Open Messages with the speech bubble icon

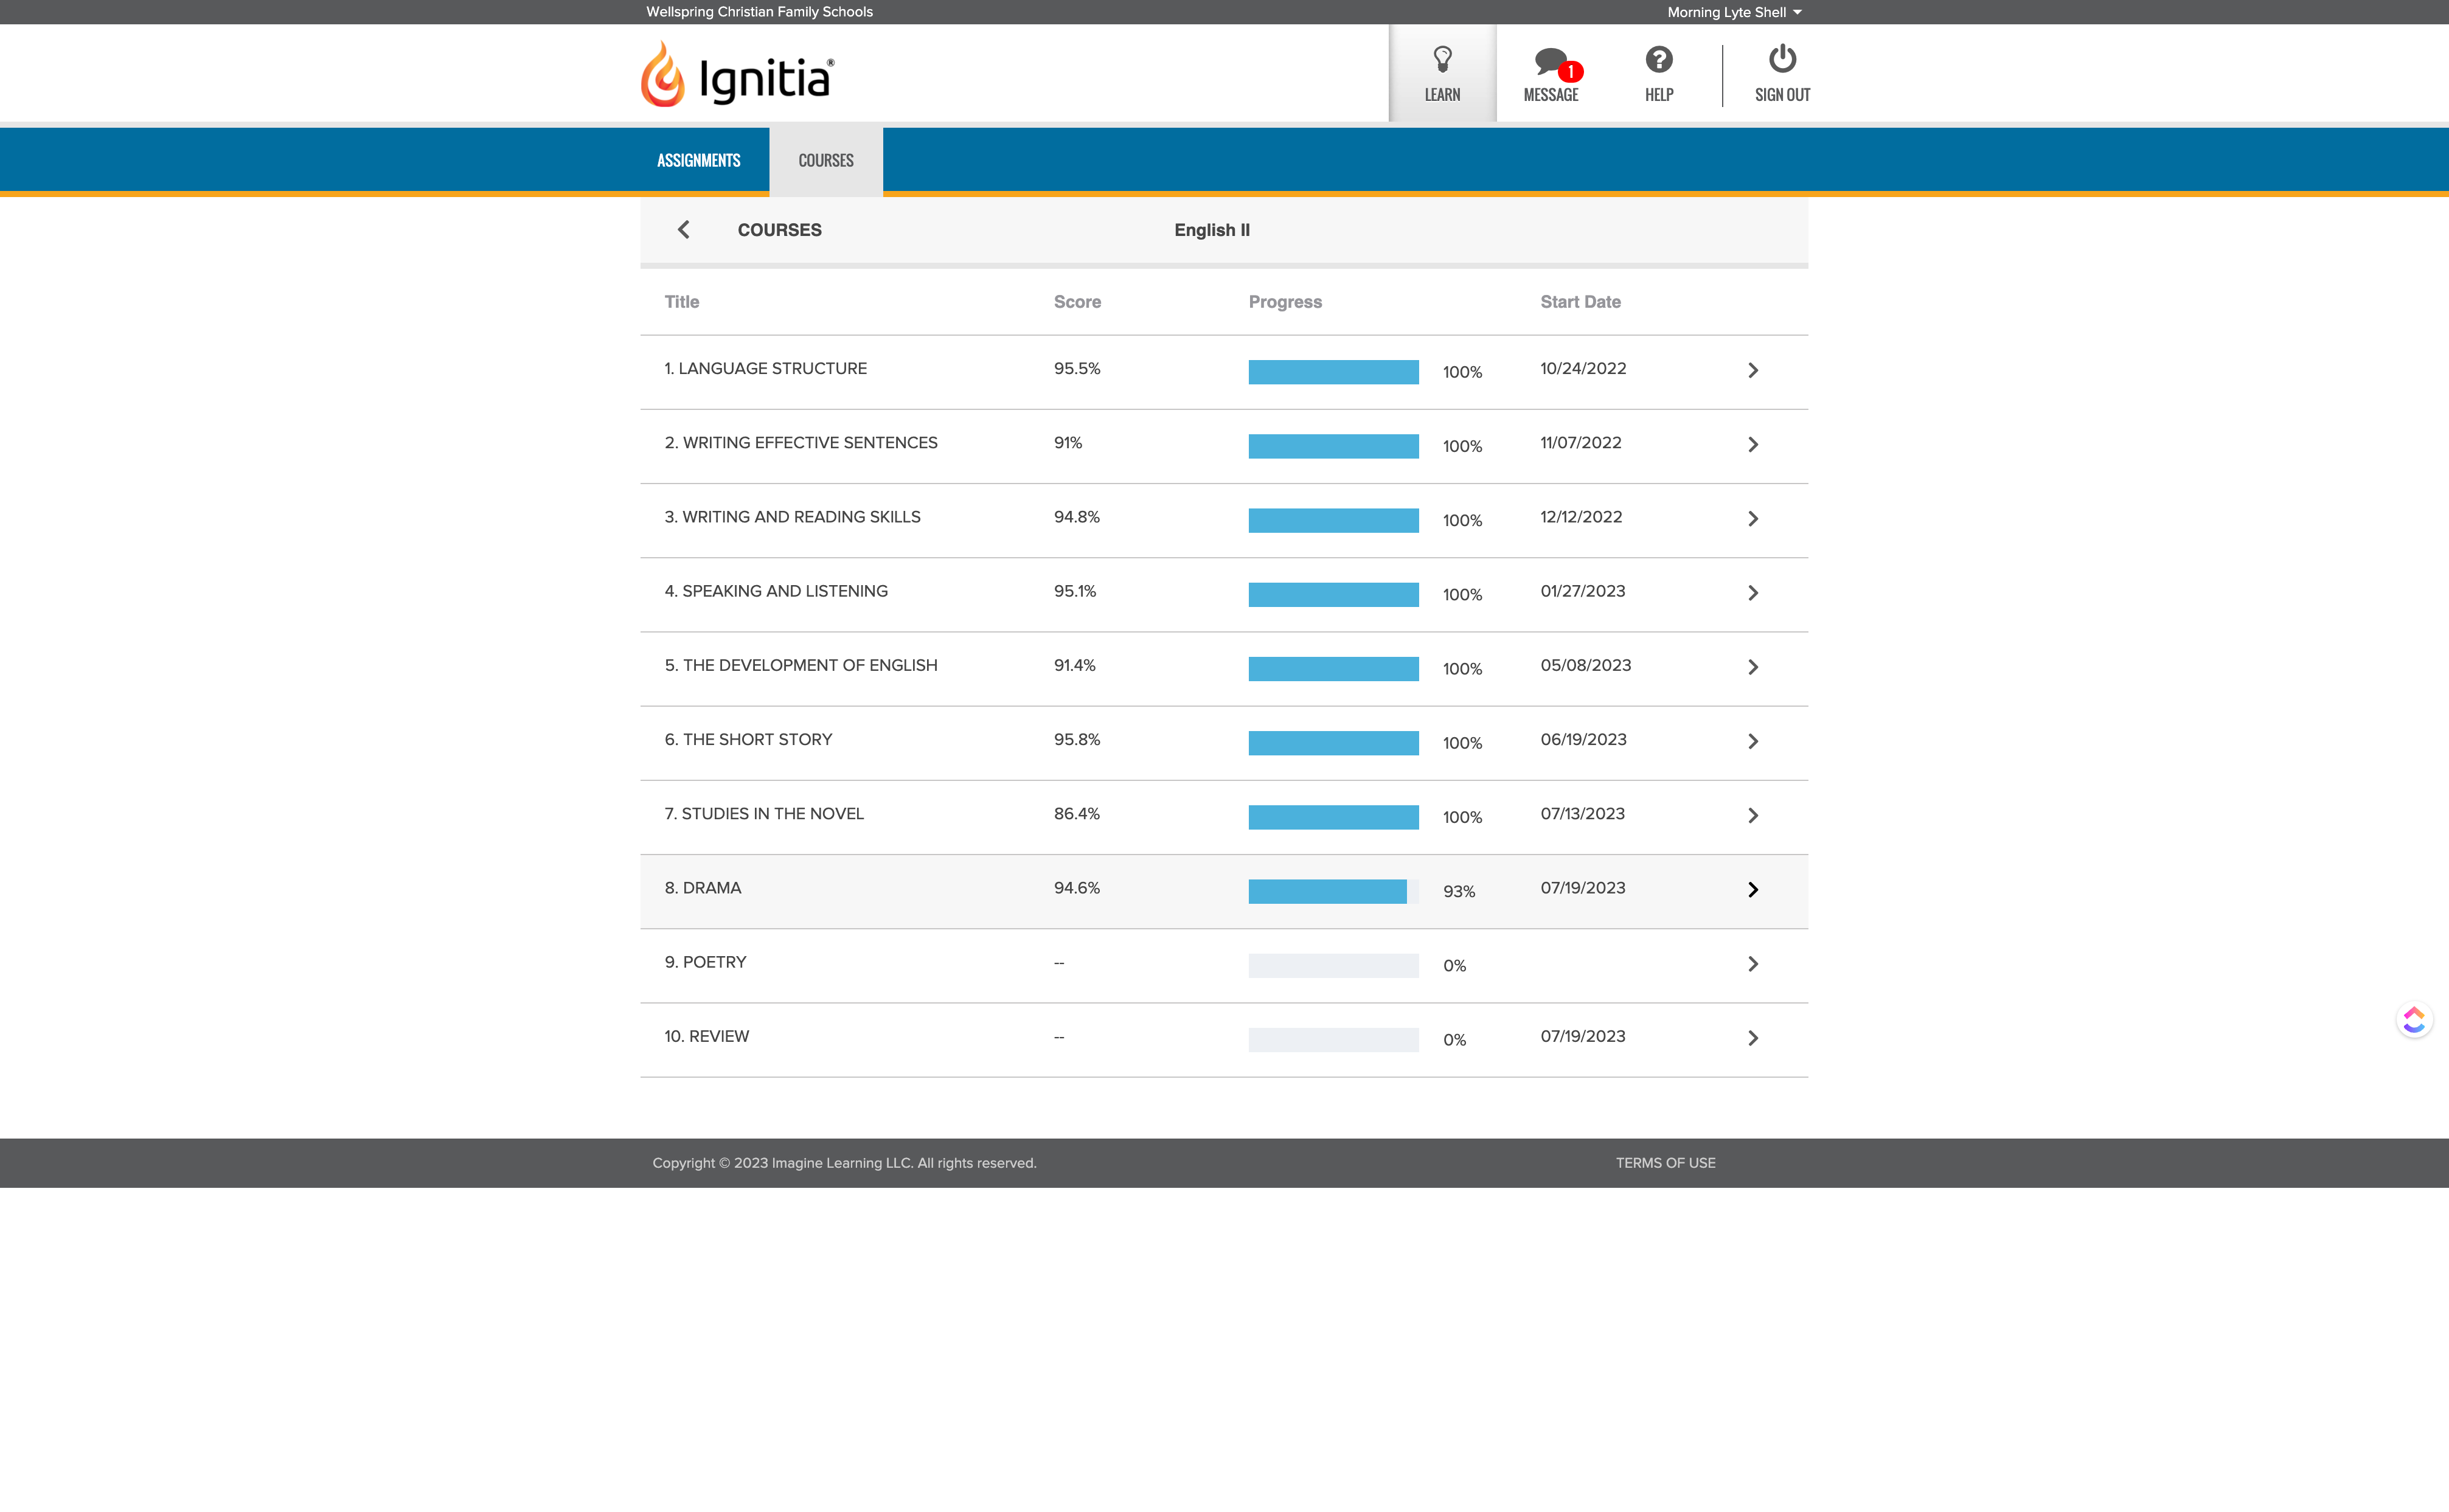[x=1550, y=62]
